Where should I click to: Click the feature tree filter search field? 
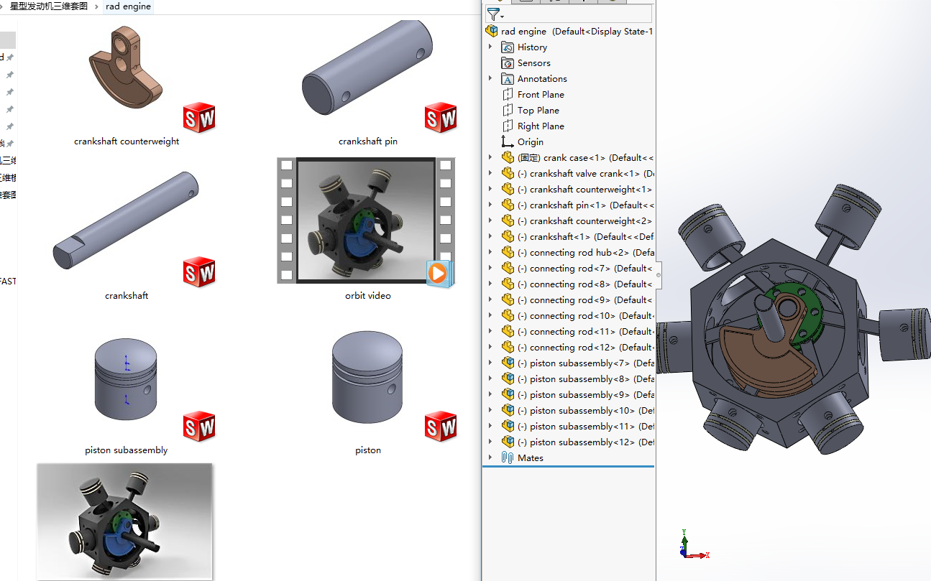click(579, 14)
